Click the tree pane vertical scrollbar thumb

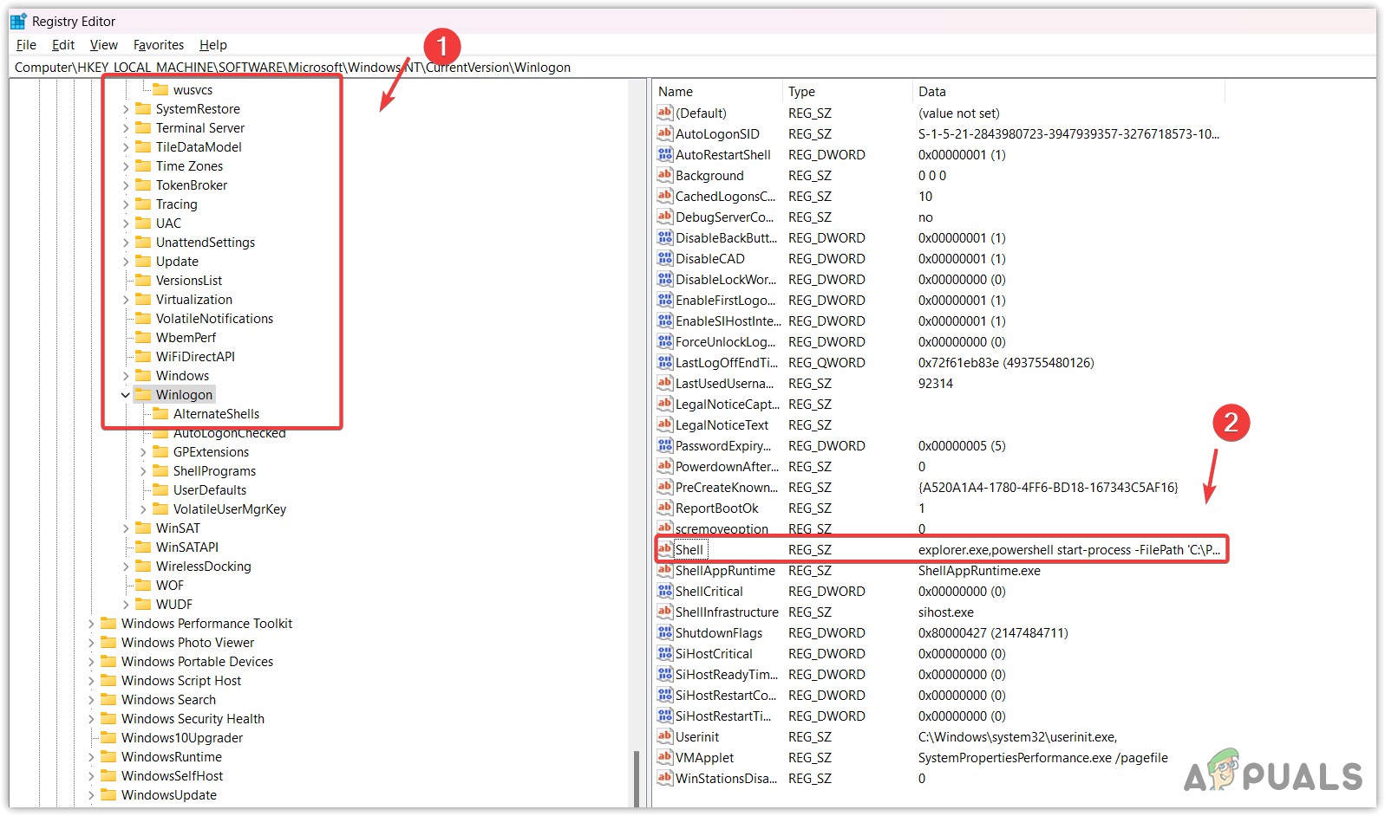(x=637, y=778)
